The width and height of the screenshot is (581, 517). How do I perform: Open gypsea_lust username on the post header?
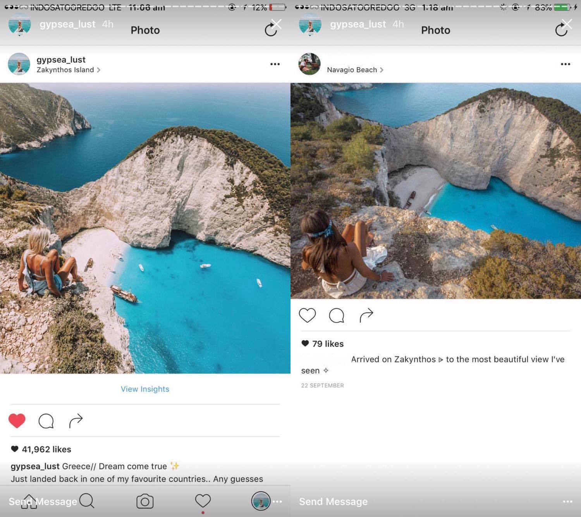coord(61,60)
